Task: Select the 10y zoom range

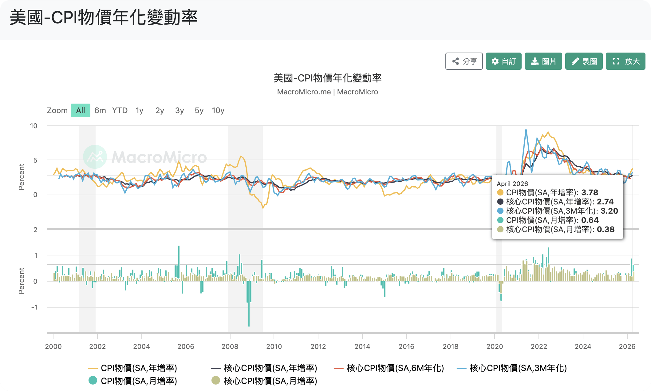Action: (x=218, y=110)
